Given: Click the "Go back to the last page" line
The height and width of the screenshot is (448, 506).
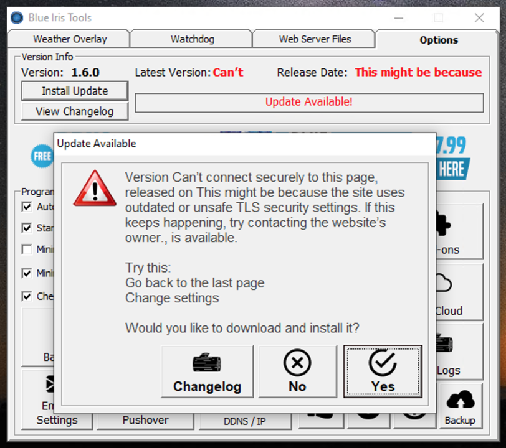Looking at the screenshot, I should pyautogui.click(x=194, y=283).
